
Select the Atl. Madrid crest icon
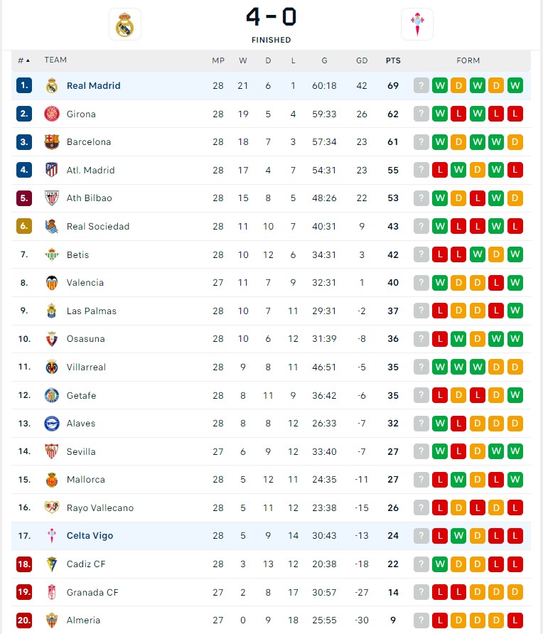(52, 170)
